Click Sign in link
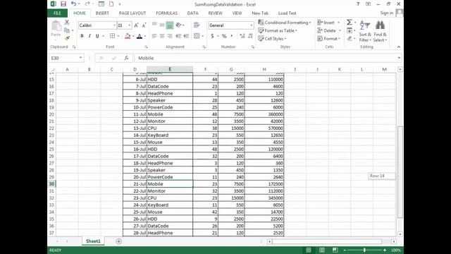451x254 pixels. click(386, 13)
